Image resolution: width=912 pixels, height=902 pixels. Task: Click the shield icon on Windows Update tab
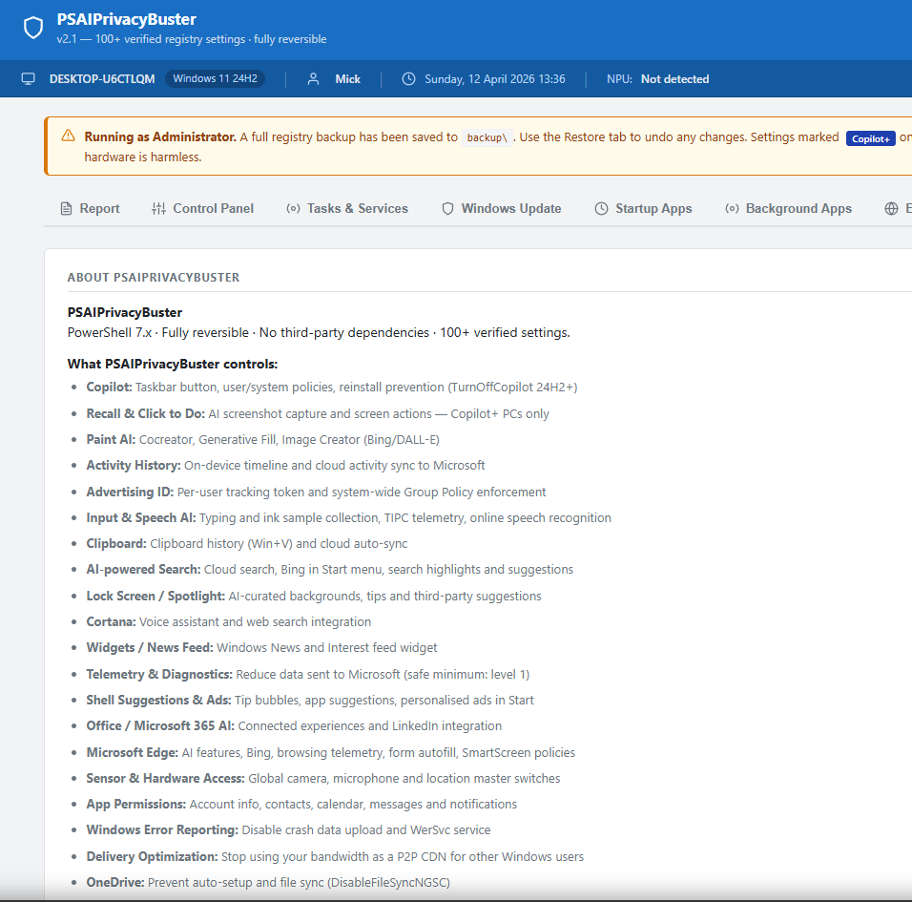coord(447,208)
